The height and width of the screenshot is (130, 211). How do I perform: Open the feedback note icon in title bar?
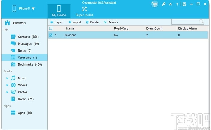[184, 4]
